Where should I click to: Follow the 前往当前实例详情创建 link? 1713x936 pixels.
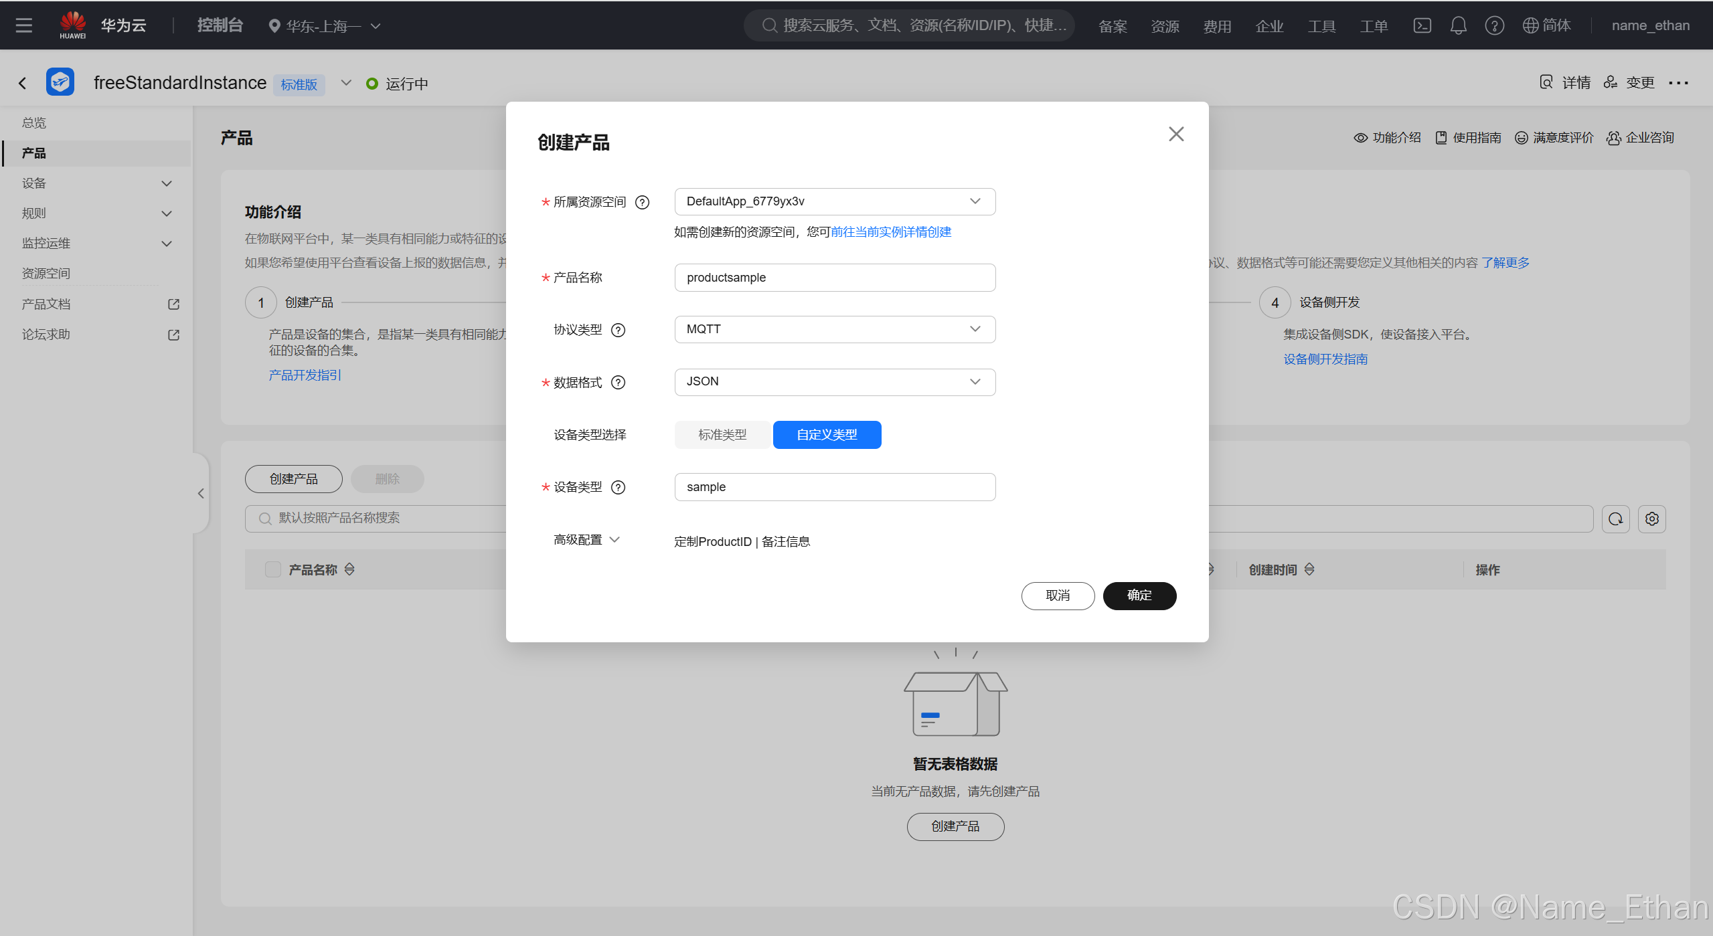[890, 232]
